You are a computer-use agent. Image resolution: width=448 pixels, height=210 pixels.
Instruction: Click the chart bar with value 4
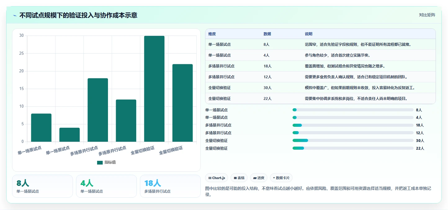(69, 135)
